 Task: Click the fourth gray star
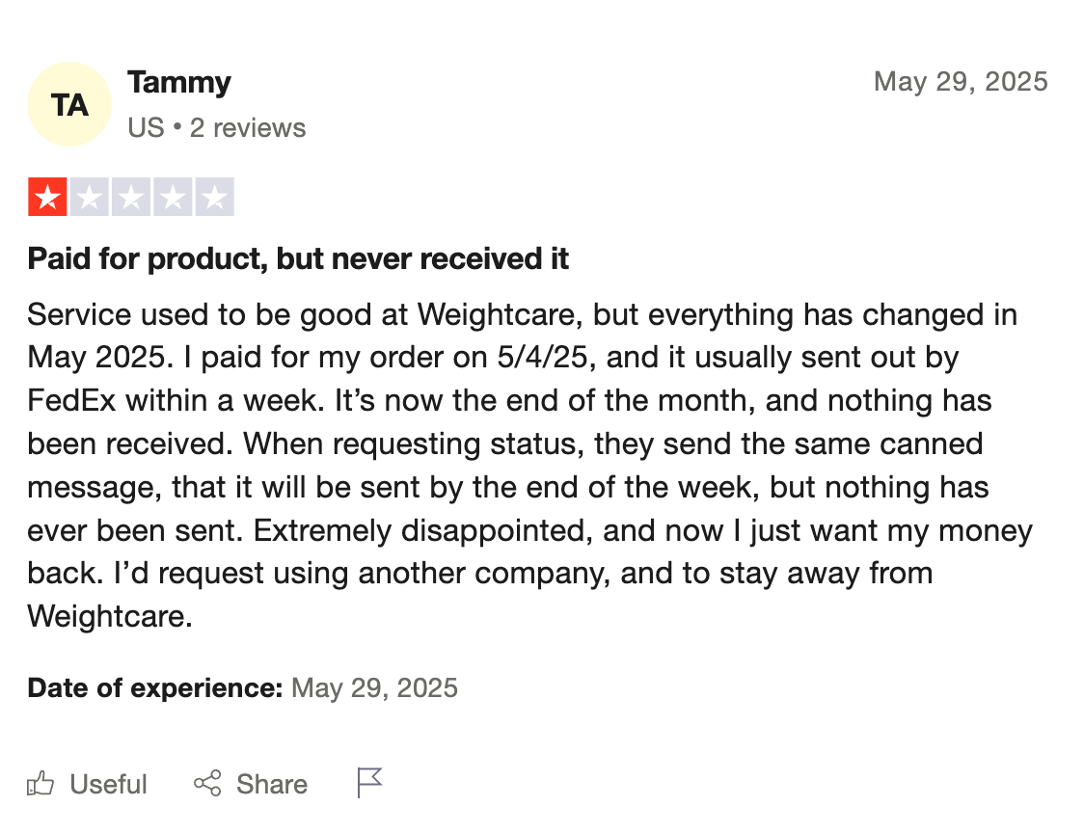coord(173,197)
